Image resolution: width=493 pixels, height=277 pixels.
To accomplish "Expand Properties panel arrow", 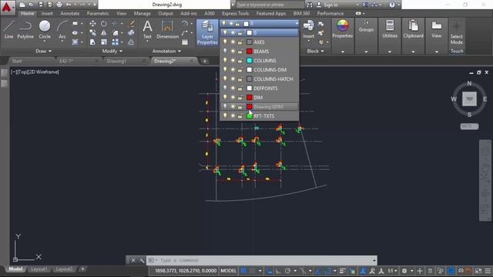I will pos(342,52).
